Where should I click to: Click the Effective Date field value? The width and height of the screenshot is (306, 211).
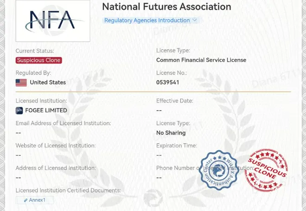point(159,110)
